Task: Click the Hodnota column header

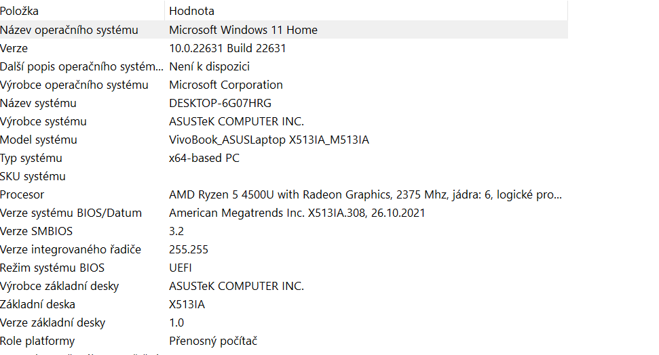Action: (366, 11)
